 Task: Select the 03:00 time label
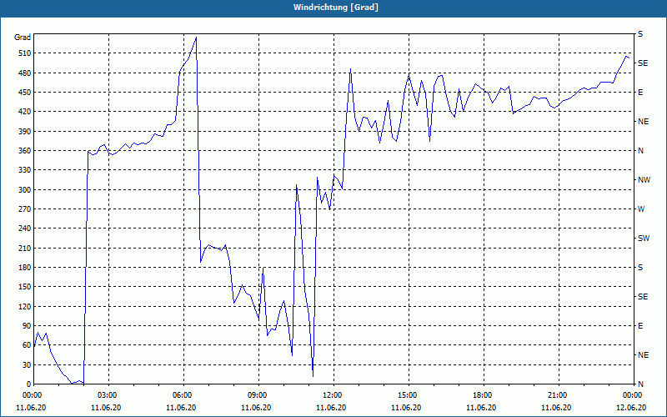click(108, 395)
